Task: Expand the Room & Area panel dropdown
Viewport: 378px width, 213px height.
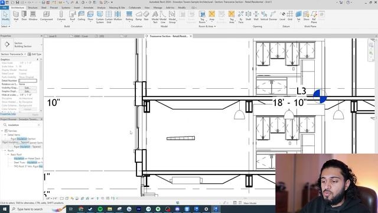Action: tap(207, 26)
